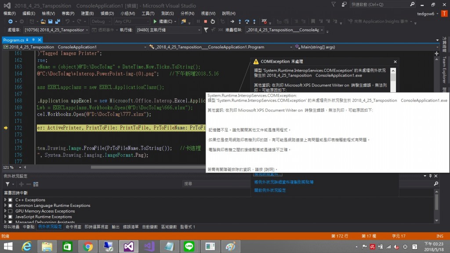
Task: Click the Windows Start button
Action: [x=8, y=246]
